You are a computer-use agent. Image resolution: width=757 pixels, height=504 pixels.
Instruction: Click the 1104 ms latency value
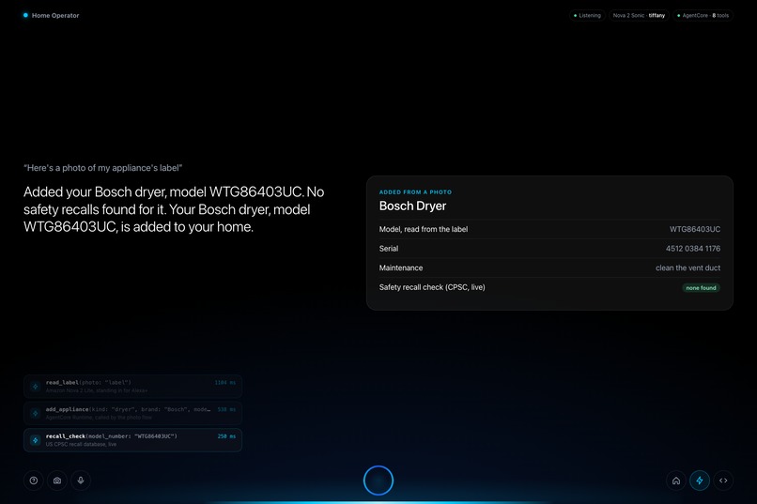(x=225, y=383)
